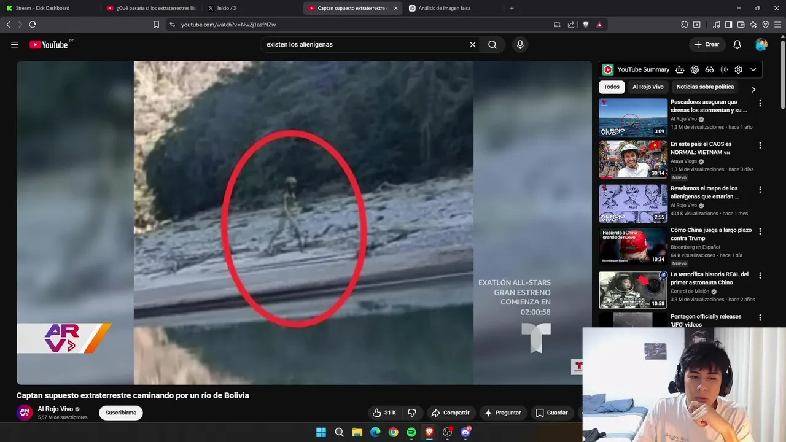Open the Pescadores aseguran que sirenas thumbnail
The height and width of the screenshot is (442, 786).
633,117
